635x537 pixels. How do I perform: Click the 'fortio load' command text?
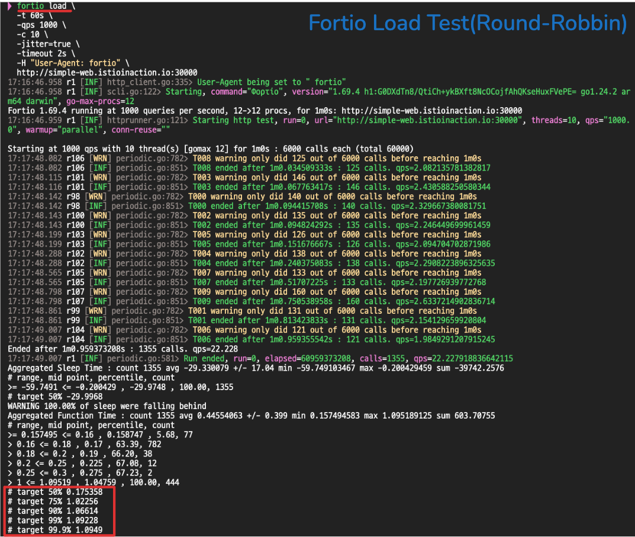[41, 6]
